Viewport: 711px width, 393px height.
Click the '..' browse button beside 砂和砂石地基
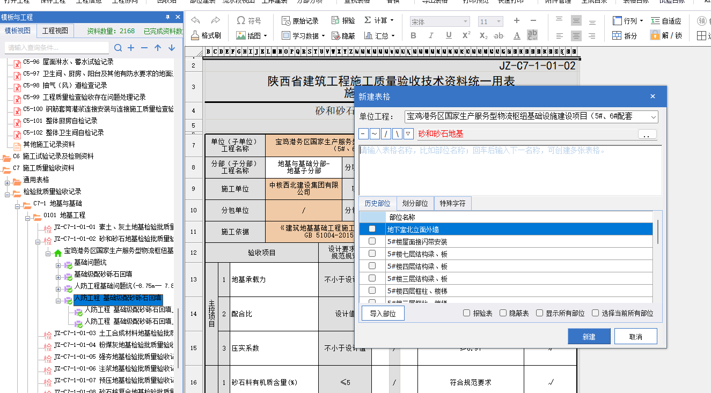pos(647,135)
